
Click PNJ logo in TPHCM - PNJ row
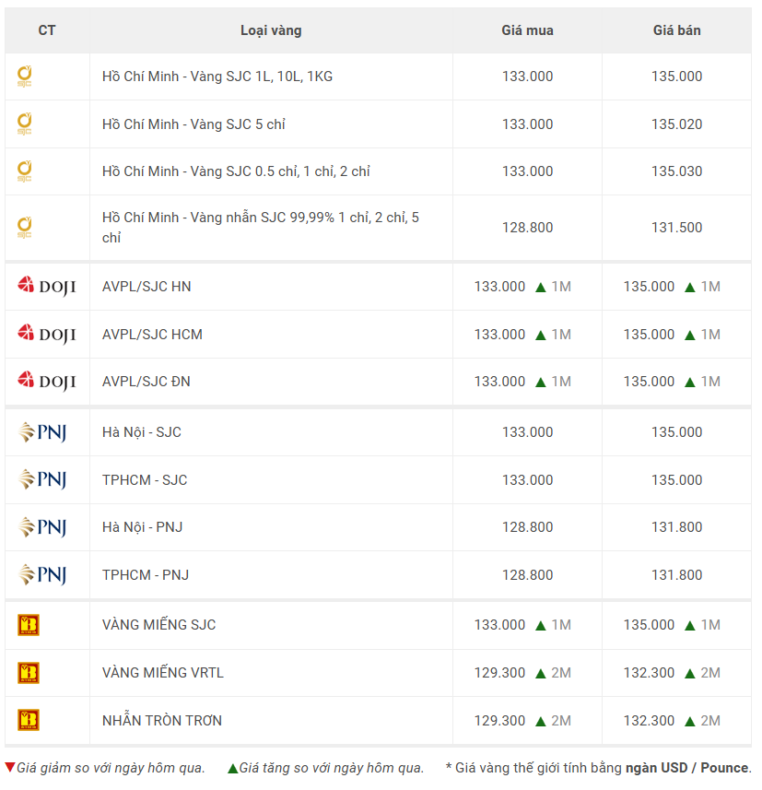[x=42, y=574]
